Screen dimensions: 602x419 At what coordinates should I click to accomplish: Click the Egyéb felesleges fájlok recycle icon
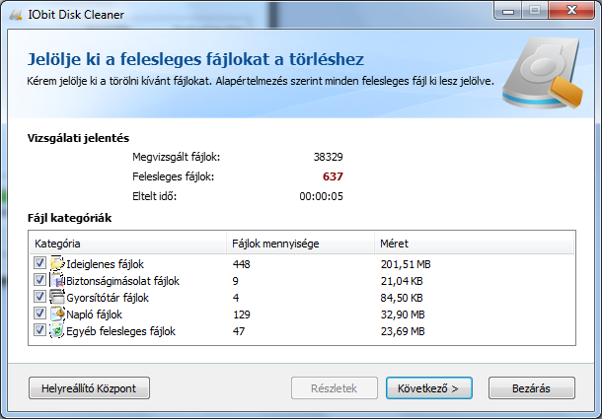(57, 331)
